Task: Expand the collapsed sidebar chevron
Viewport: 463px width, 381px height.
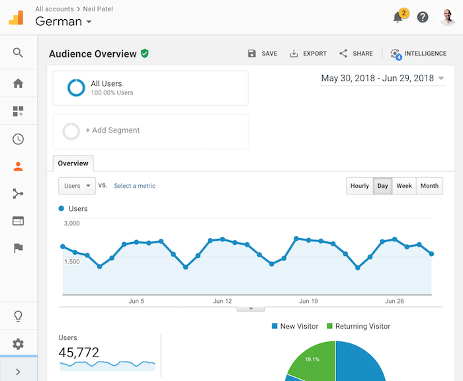Action: pyautogui.click(x=18, y=372)
